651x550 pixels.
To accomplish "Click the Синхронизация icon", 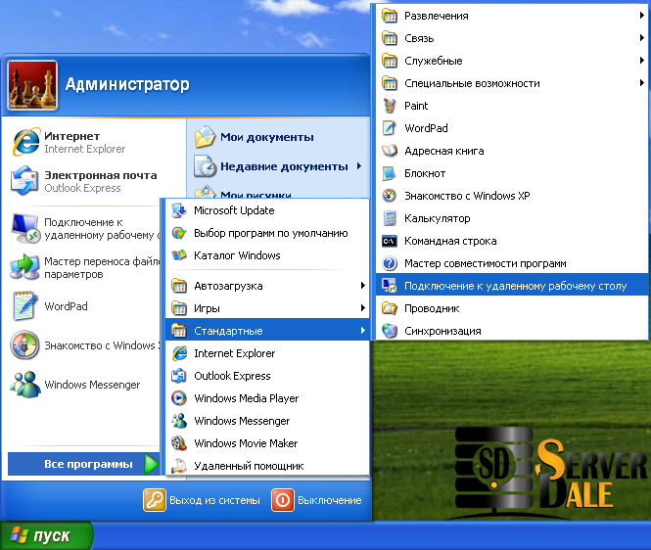I will coord(390,331).
